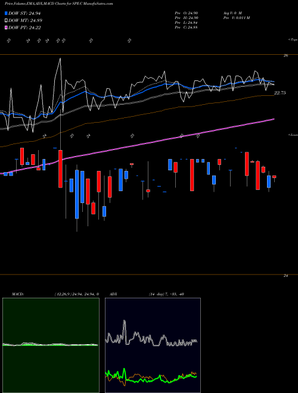The image size is (298, 393).
Task: Click the 24 price axis label
Action: click(x=285, y=276)
